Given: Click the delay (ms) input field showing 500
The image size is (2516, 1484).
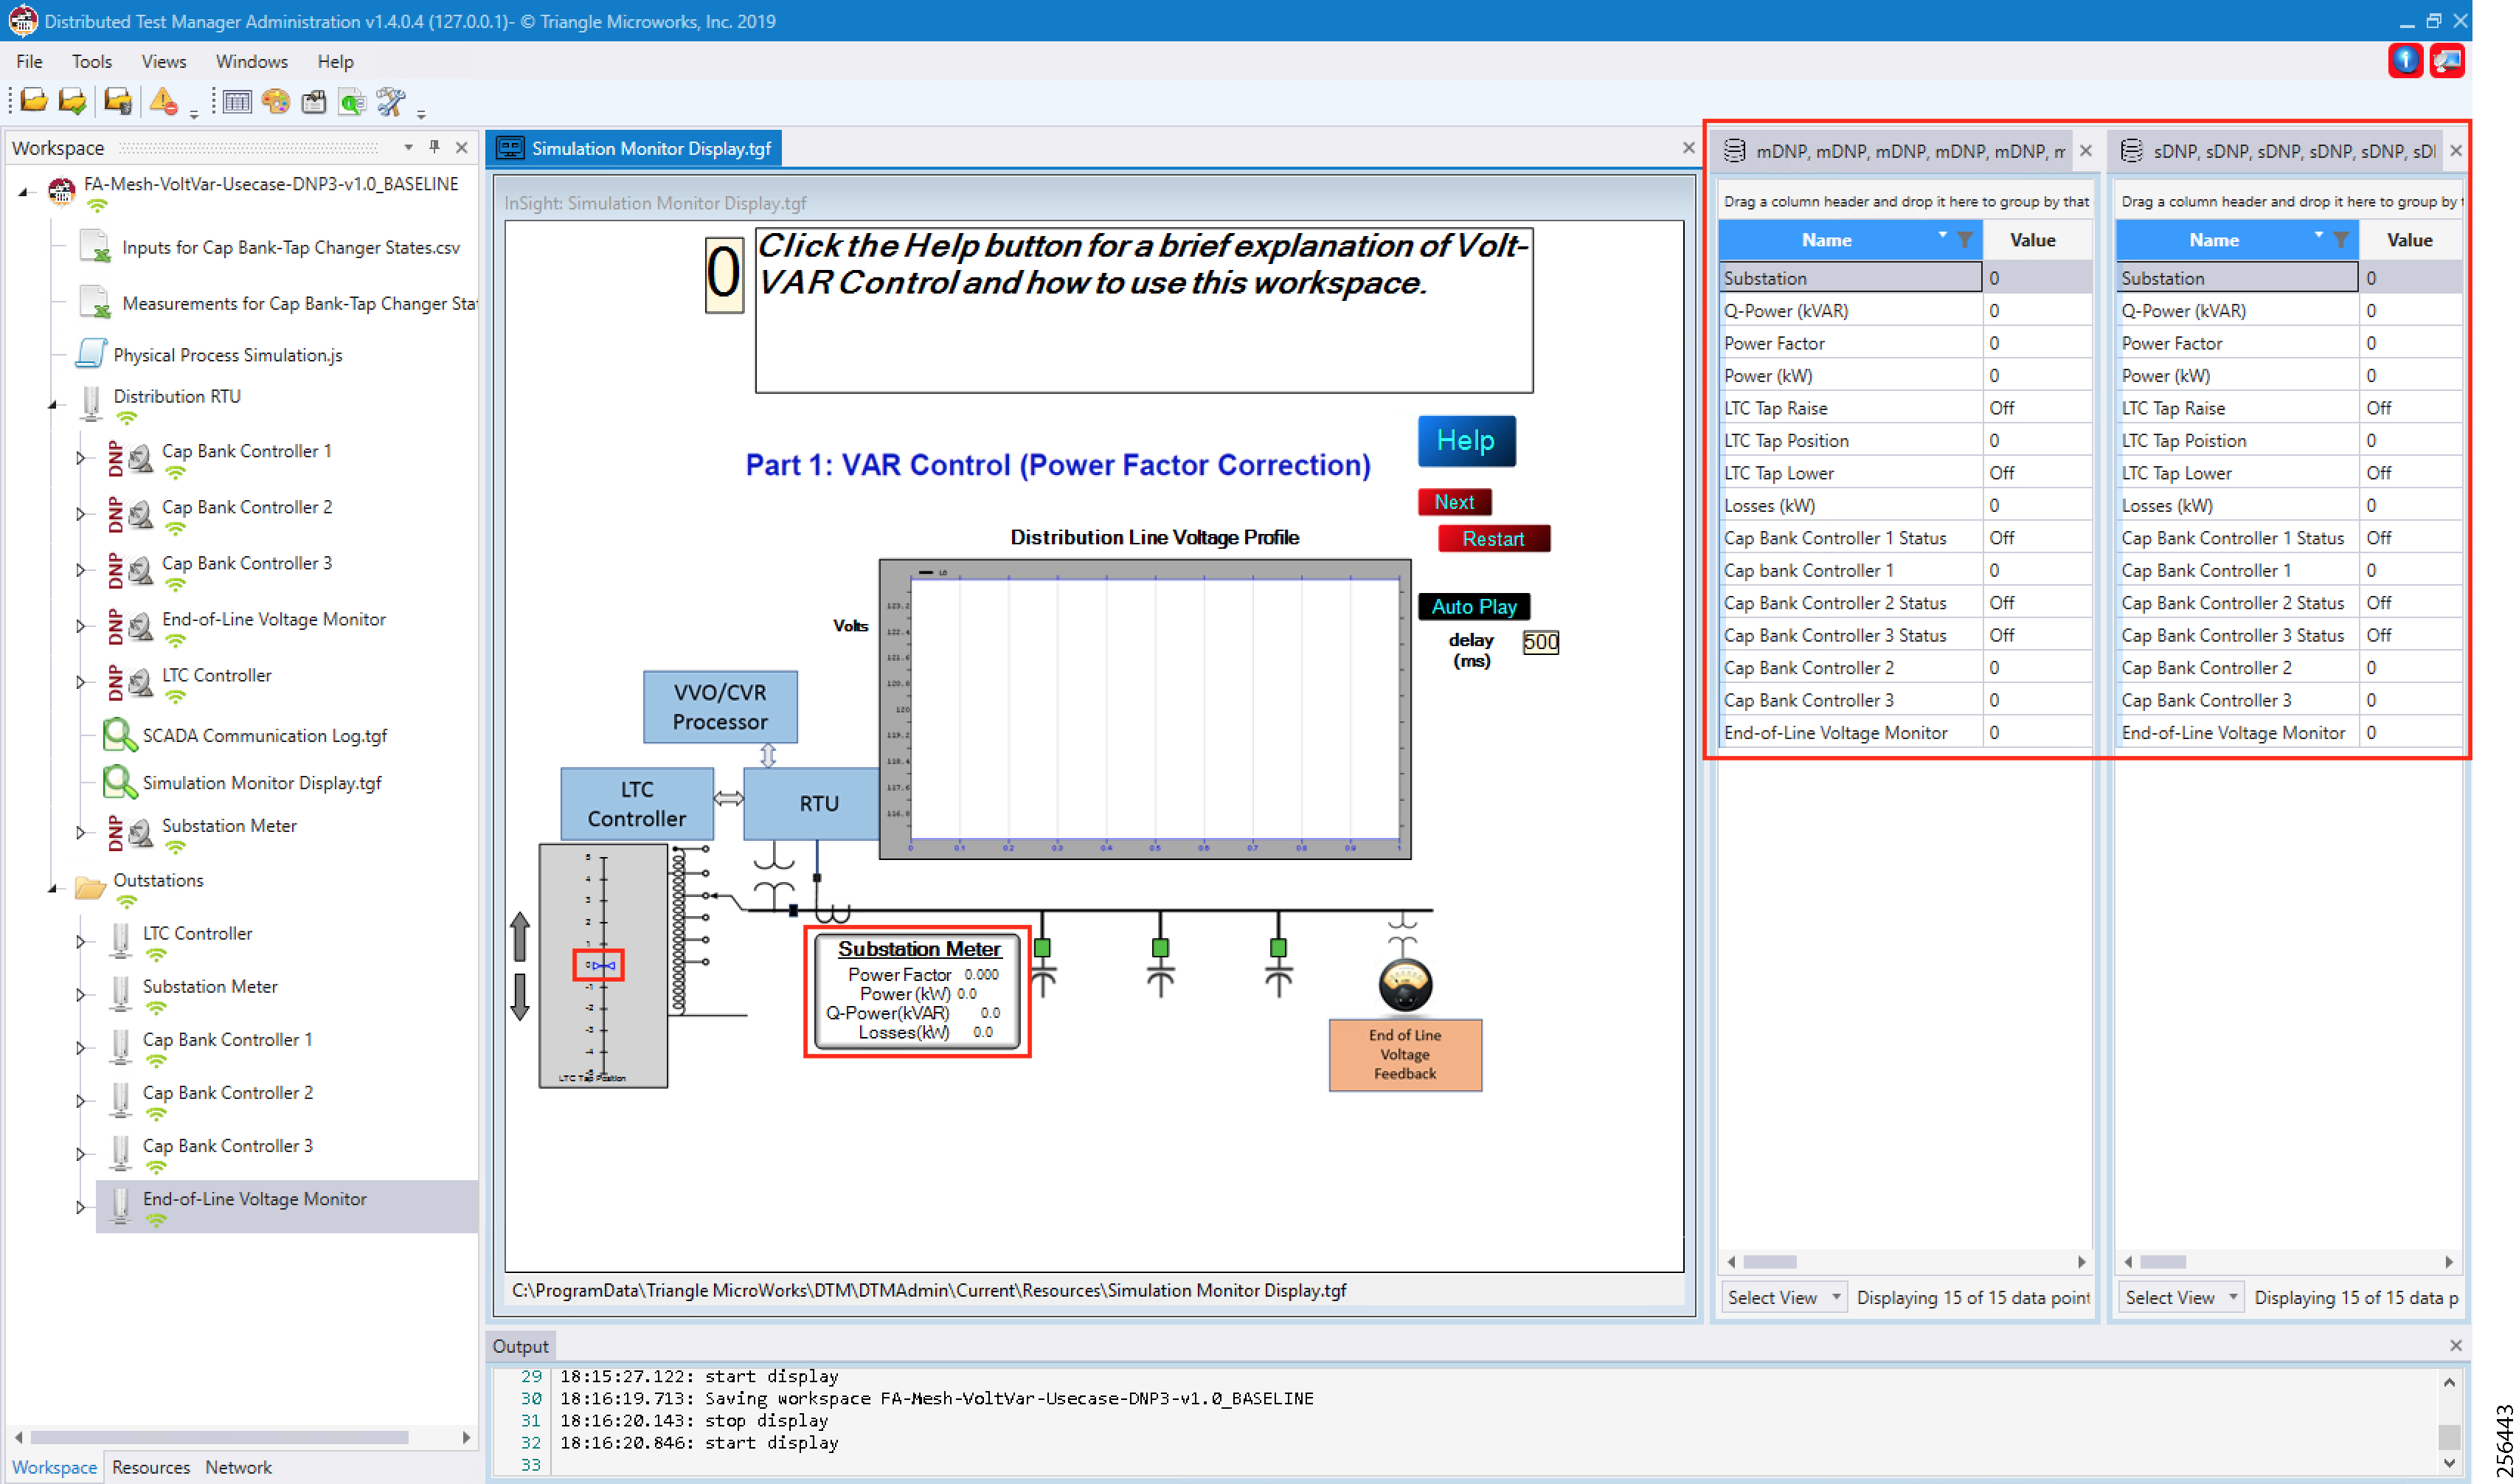Looking at the screenshot, I should click(1540, 642).
